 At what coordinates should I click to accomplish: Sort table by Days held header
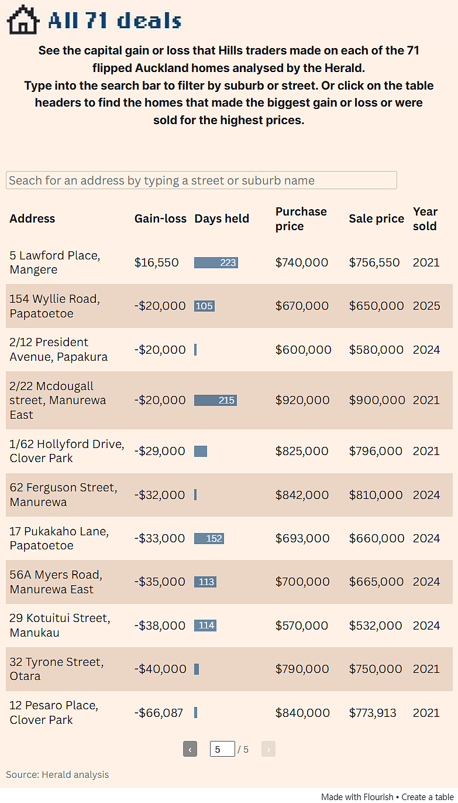click(x=222, y=218)
